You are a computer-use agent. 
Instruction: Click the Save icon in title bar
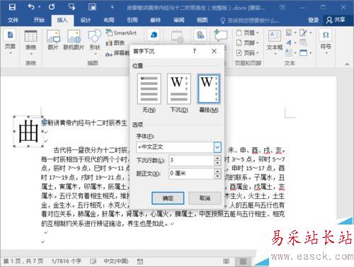[12, 7]
